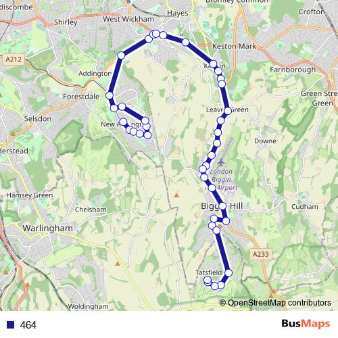Viewport: 338px width, 338px height.
Task: Click the London Biggin Hill Airport plane icon
Action: tap(221, 162)
